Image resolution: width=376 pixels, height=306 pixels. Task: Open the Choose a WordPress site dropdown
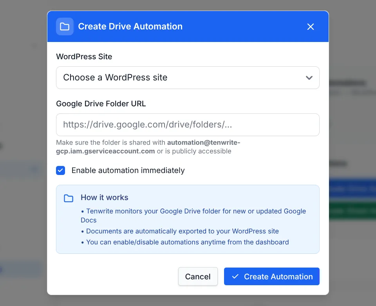(188, 78)
